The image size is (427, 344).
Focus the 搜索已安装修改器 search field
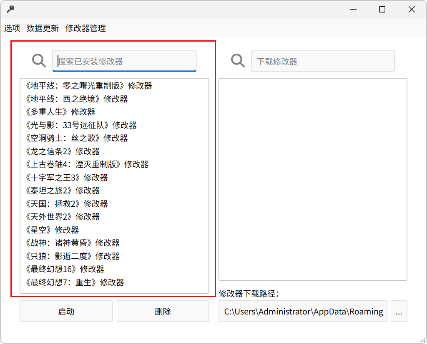point(124,61)
